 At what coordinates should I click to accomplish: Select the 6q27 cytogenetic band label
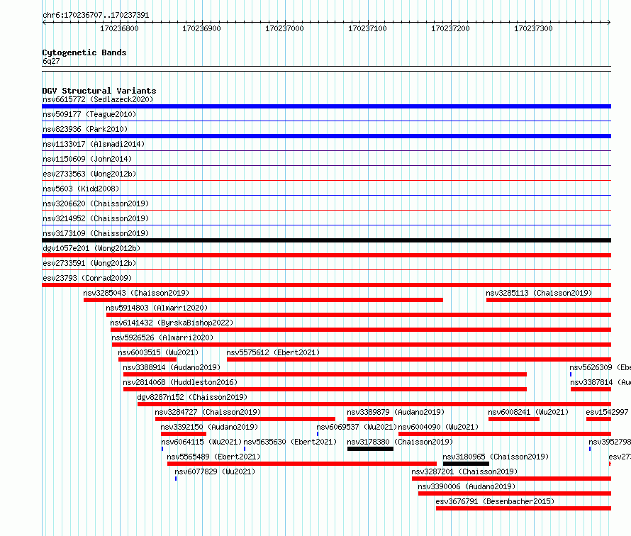click(x=51, y=61)
